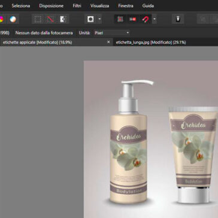
Task: Open the Guida menu
Action: [x=148, y=6]
